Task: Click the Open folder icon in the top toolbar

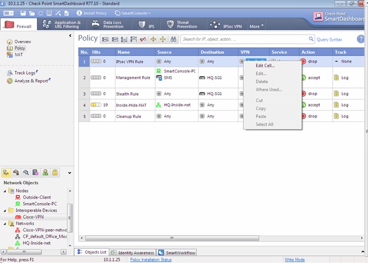Action: click(32, 13)
